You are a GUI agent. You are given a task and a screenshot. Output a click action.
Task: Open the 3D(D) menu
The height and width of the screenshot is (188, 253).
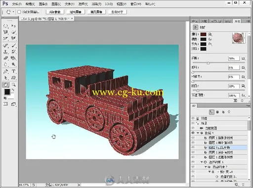click(109, 4)
